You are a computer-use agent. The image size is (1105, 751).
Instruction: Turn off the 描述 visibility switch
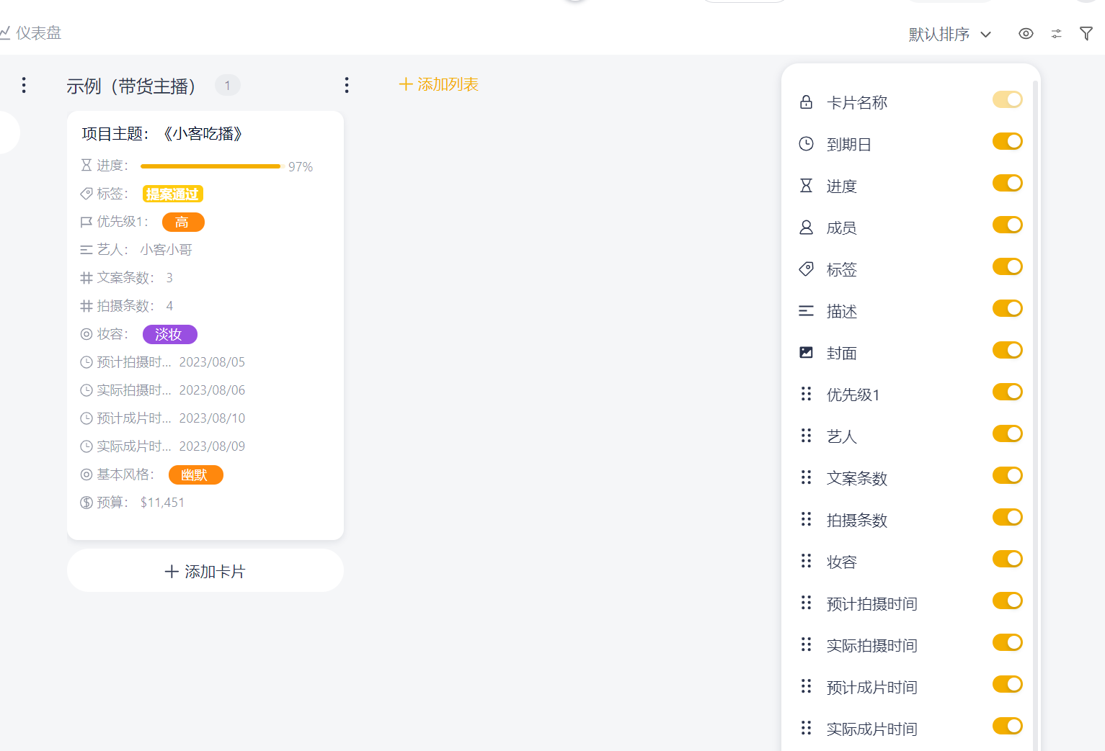(1007, 309)
